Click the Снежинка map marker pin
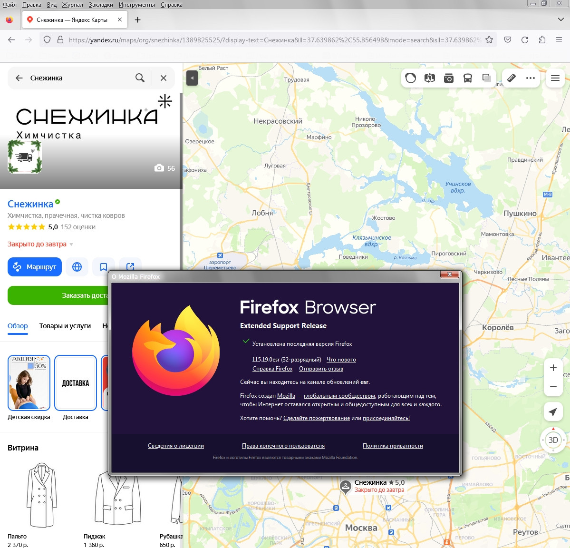The width and height of the screenshot is (570, 548). (345, 487)
